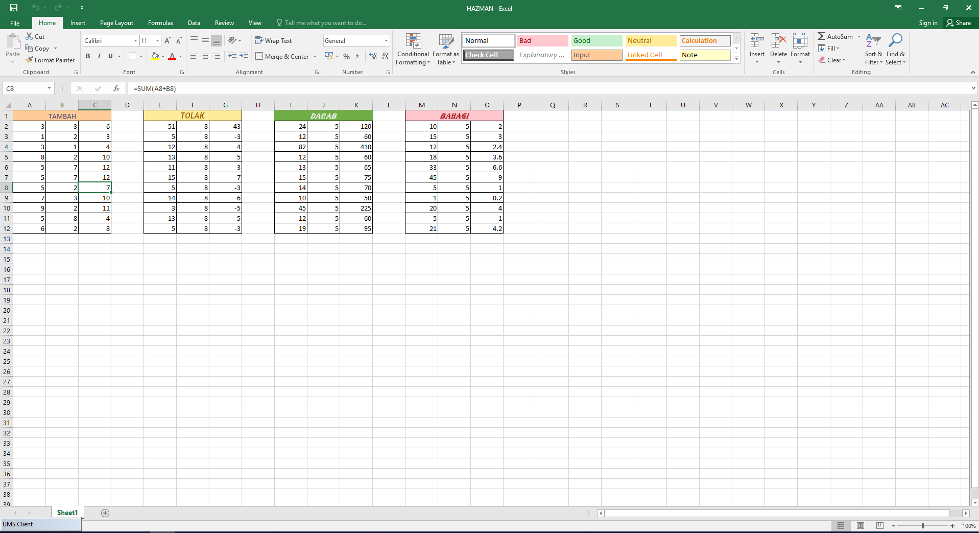Expand the General number format dropdown
The image size is (979, 533).
pos(386,41)
